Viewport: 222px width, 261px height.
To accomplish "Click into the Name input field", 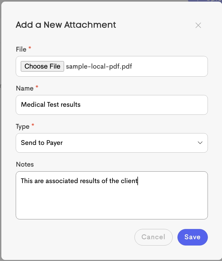I will tap(112, 105).
